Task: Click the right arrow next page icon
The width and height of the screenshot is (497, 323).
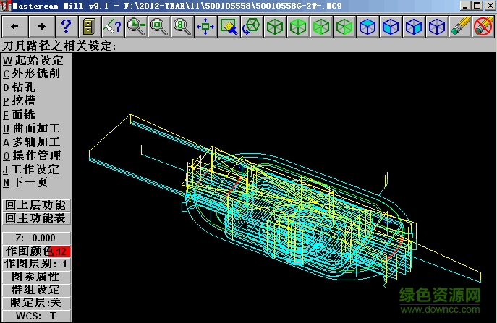Action: click(x=42, y=27)
